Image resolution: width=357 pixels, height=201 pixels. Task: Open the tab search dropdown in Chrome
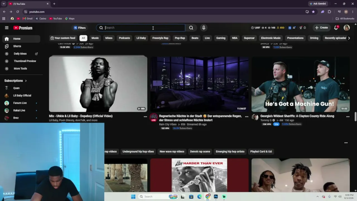[4, 4]
